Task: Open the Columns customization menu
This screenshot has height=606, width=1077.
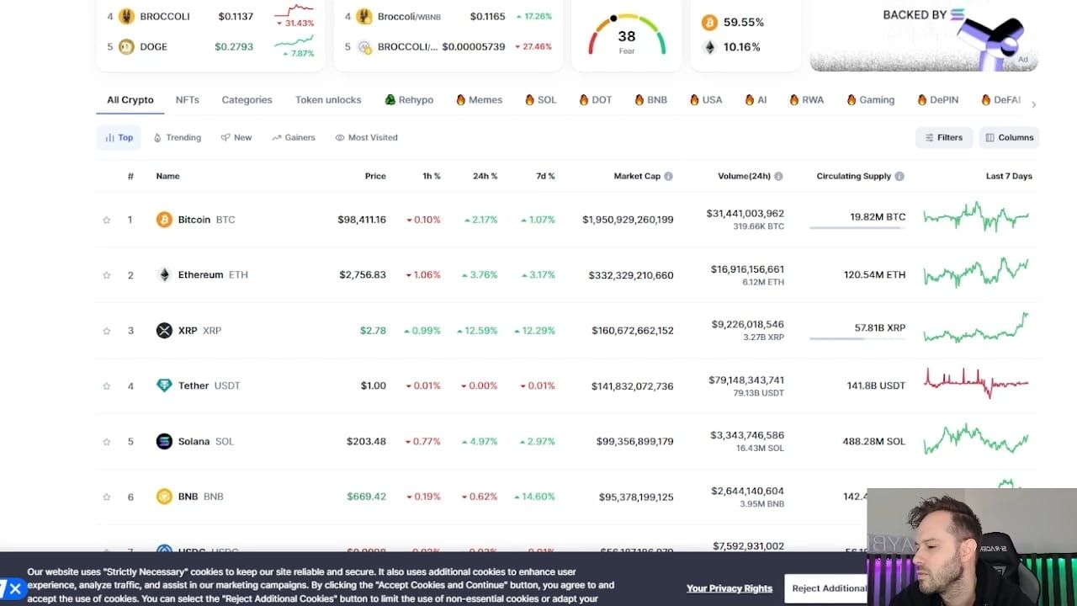Action: (1009, 137)
